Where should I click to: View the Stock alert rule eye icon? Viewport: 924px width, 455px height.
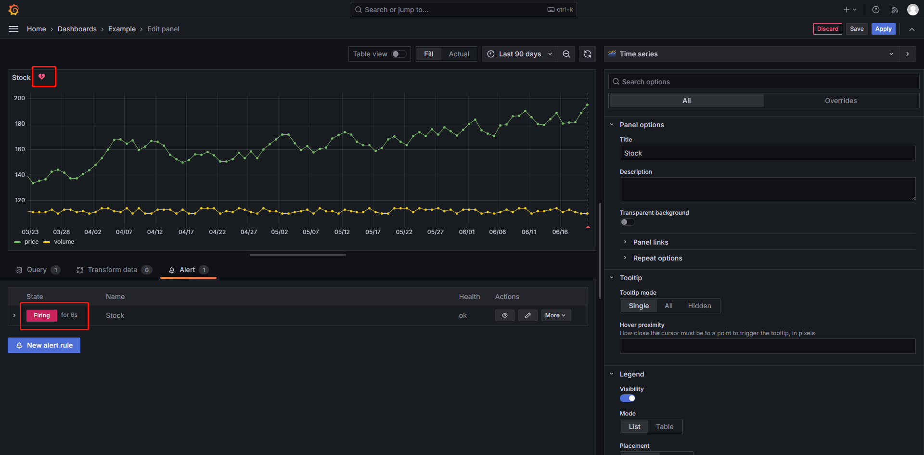[504, 315]
